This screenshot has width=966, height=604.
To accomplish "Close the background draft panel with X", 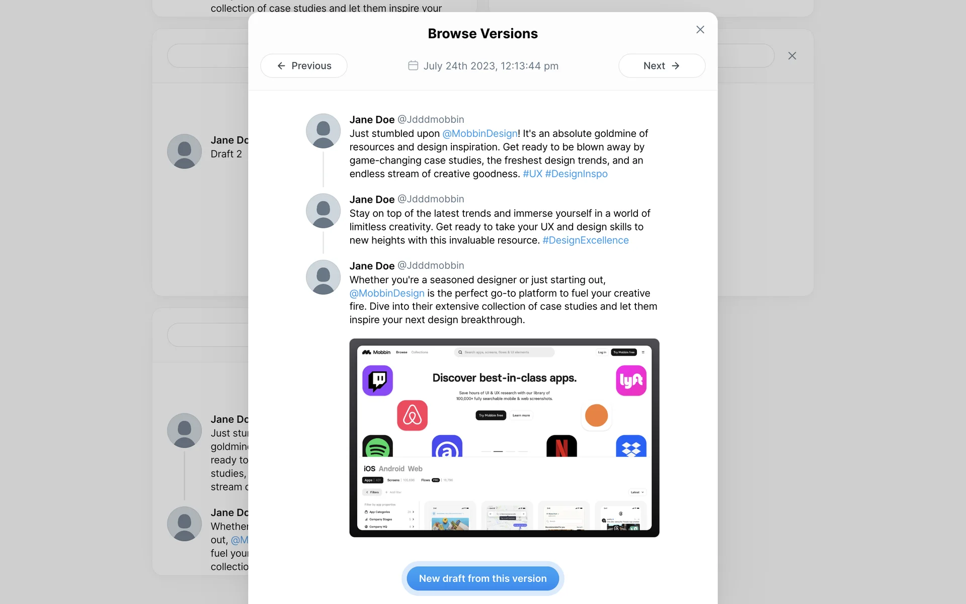I will (792, 56).
